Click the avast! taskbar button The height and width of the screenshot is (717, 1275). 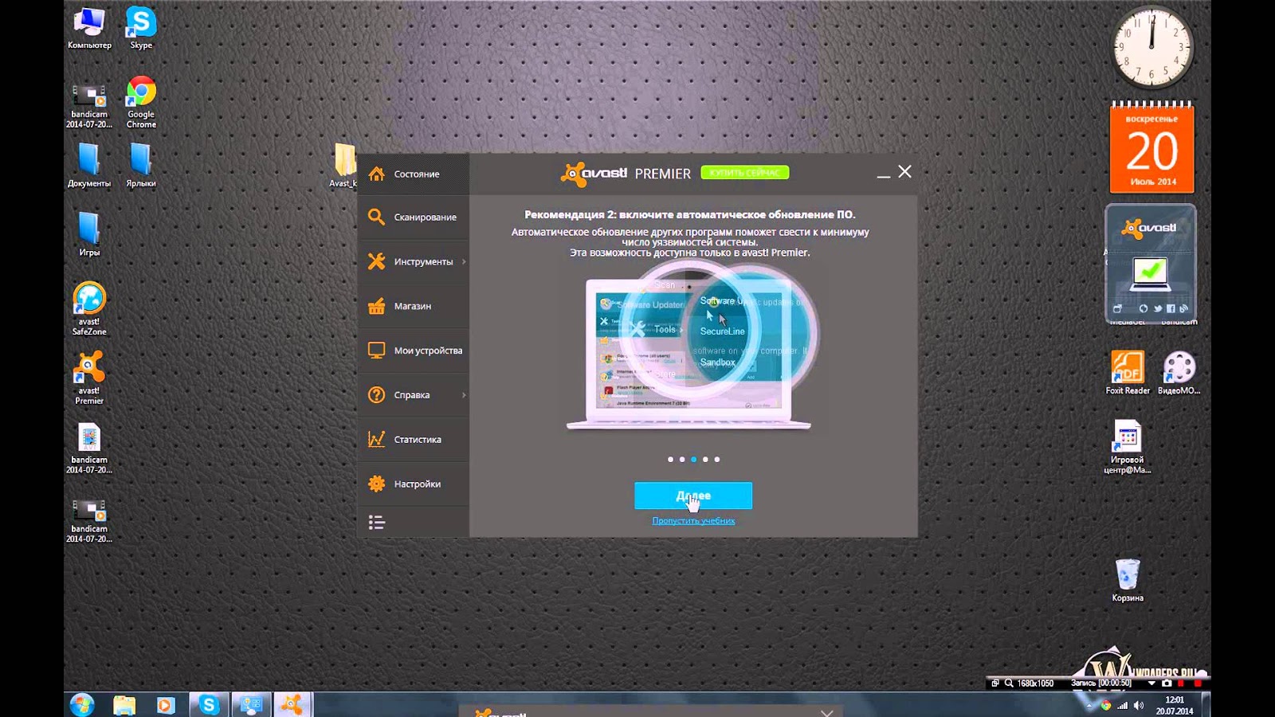tap(292, 704)
